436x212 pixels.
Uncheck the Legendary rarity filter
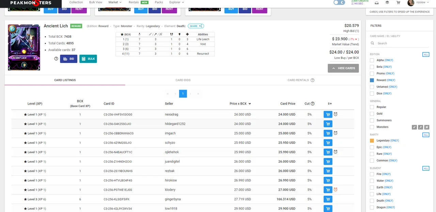click(x=372, y=140)
